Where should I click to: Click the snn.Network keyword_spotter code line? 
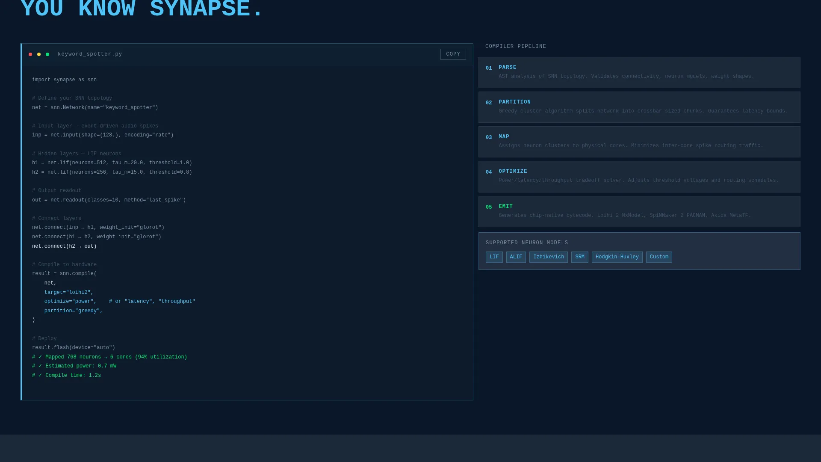(95, 108)
